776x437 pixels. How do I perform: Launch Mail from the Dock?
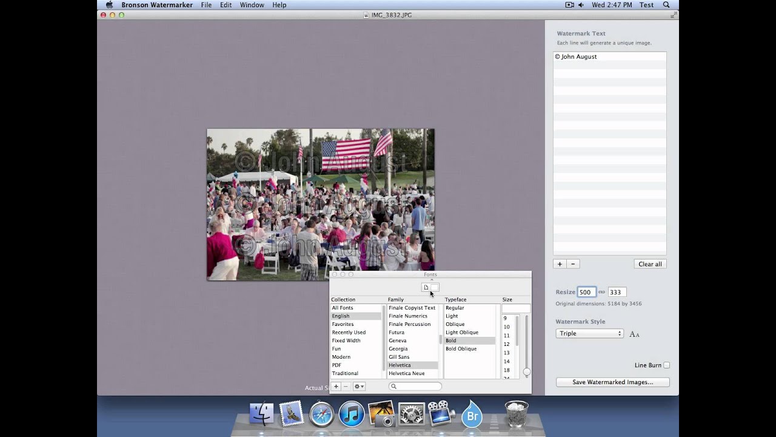coord(292,415)
